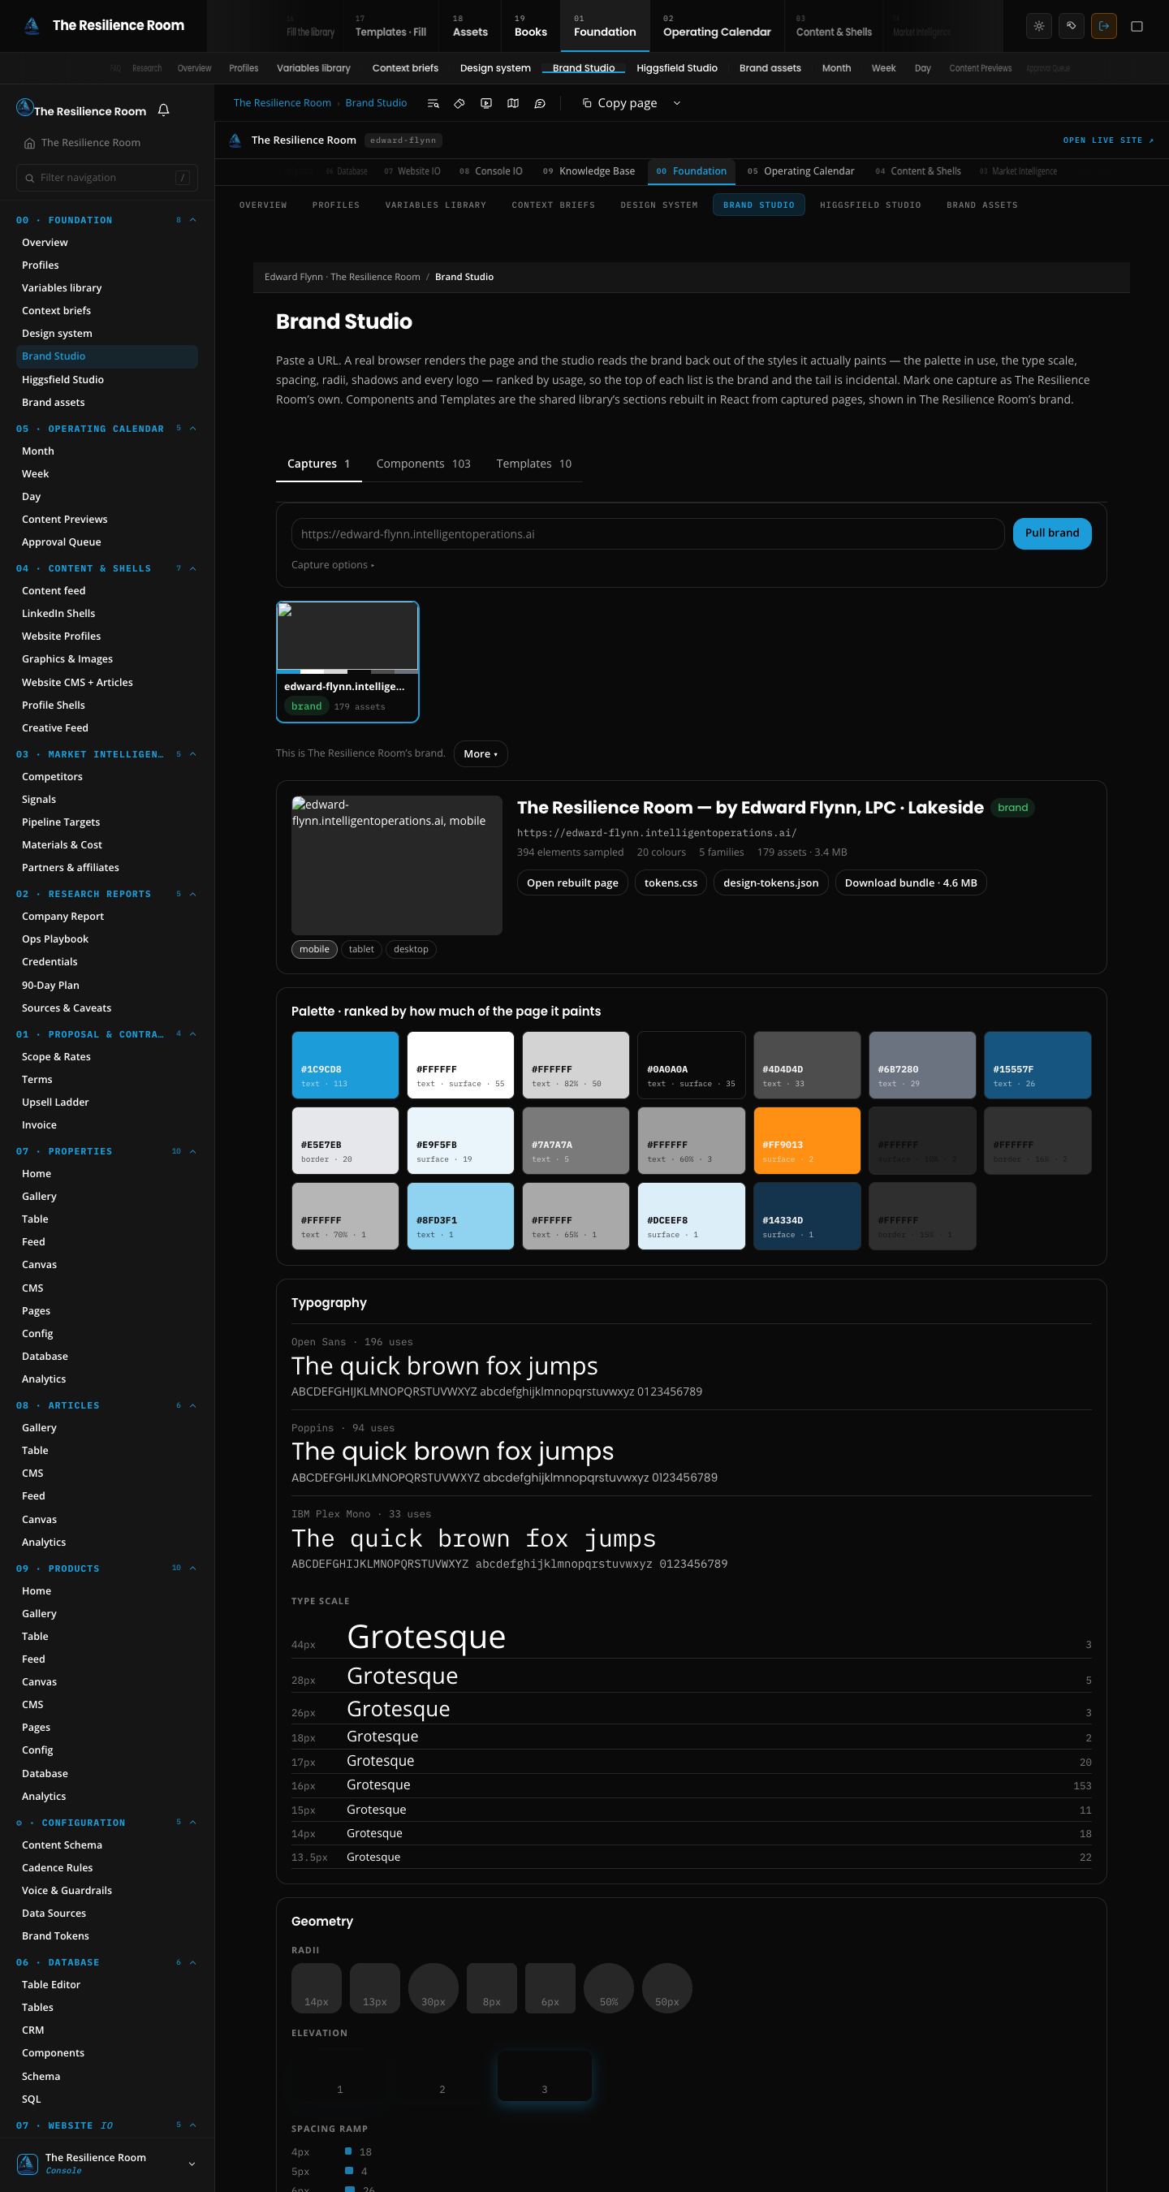1169x2192 pixels.
Task: Switch to the Components tab
Action: (x=423, y=464)
